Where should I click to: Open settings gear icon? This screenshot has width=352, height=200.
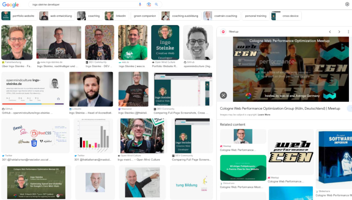coord(347,4)
